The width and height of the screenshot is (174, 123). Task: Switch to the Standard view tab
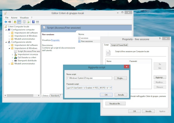pyautogui.click(x=55, y=95)
